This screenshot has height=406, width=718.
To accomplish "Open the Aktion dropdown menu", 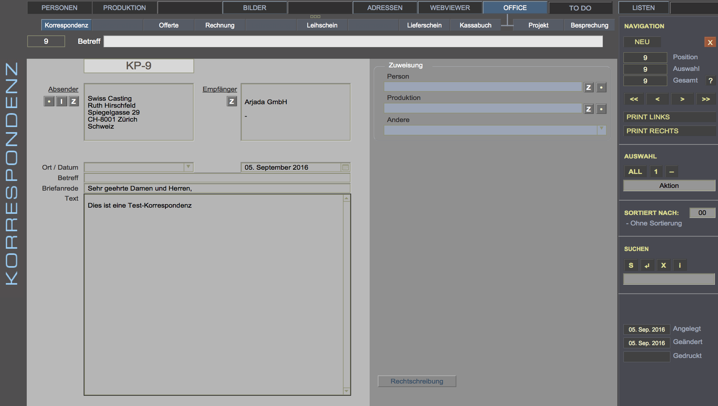I will point(669,186).
